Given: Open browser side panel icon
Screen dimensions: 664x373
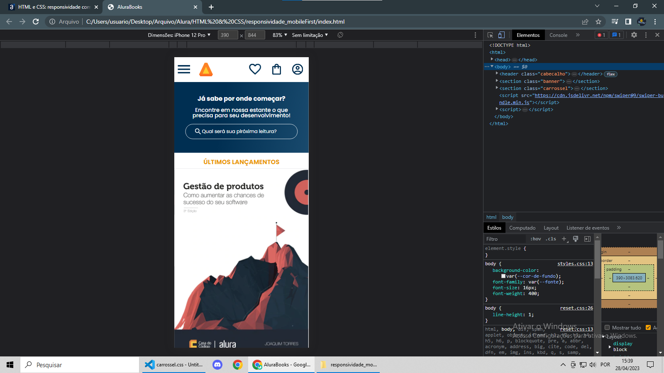Looking at the screenshot, I should pos(628,22).
